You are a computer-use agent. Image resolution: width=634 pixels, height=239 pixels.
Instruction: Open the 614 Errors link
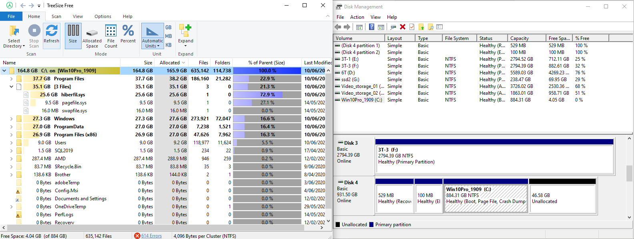(151, 236)
